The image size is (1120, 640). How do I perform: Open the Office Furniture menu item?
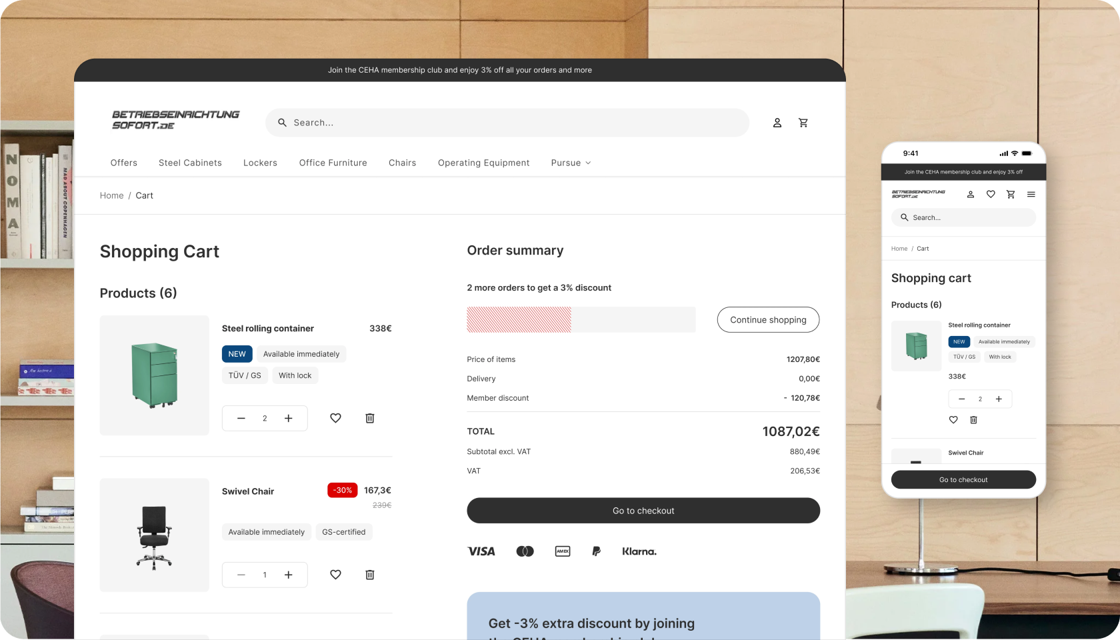(x=333, y=163)
